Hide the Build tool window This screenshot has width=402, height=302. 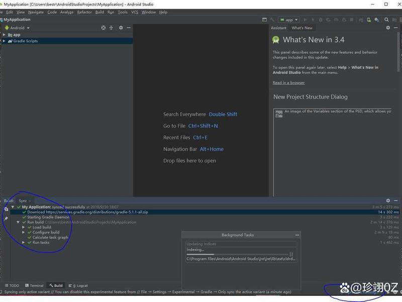tap(396, 200)
